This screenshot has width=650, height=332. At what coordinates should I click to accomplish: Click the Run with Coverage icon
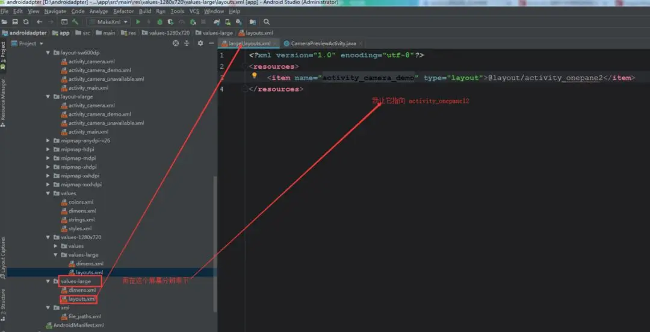(170, 22)
